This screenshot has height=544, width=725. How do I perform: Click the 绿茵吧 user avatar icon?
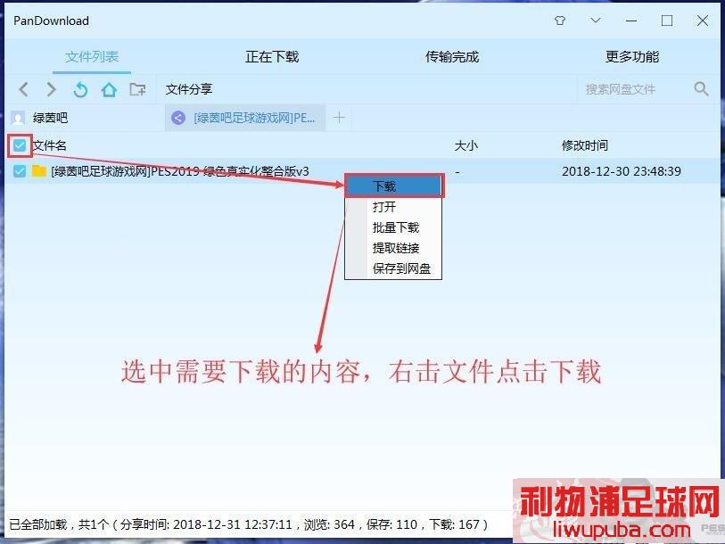point(18,119)
